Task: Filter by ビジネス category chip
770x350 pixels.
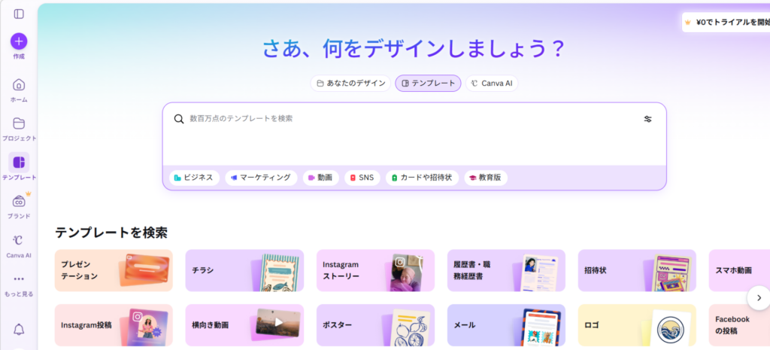Action: click(x=194, y=178)
